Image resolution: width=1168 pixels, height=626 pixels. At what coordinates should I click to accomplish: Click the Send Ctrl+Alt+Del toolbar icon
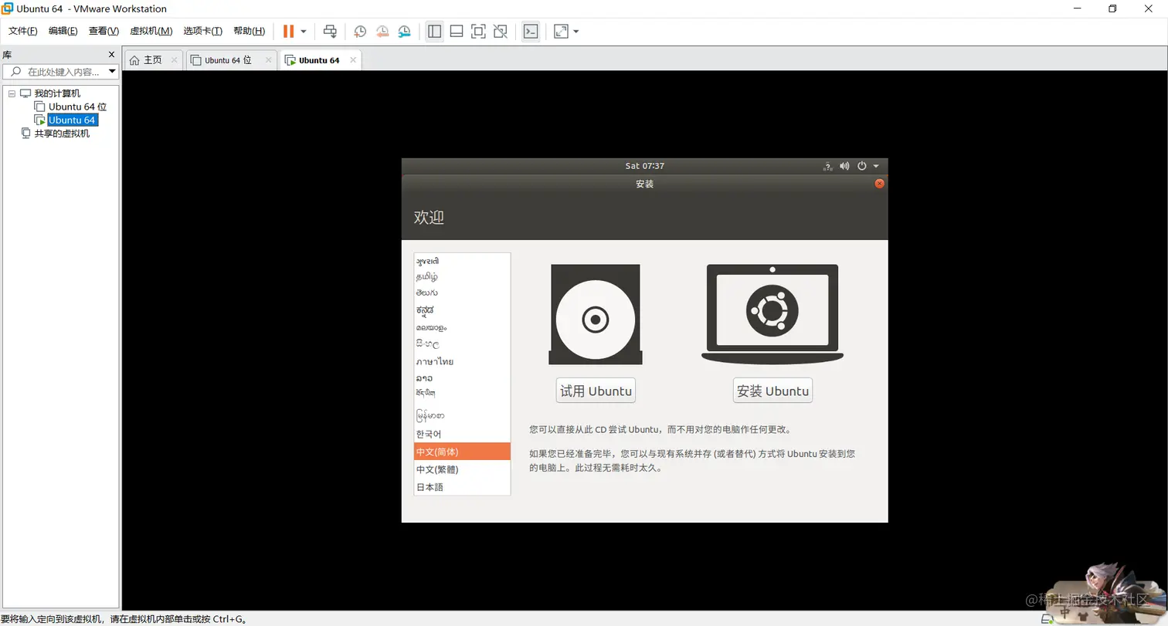pyautogui.click(x=330, y=31)
